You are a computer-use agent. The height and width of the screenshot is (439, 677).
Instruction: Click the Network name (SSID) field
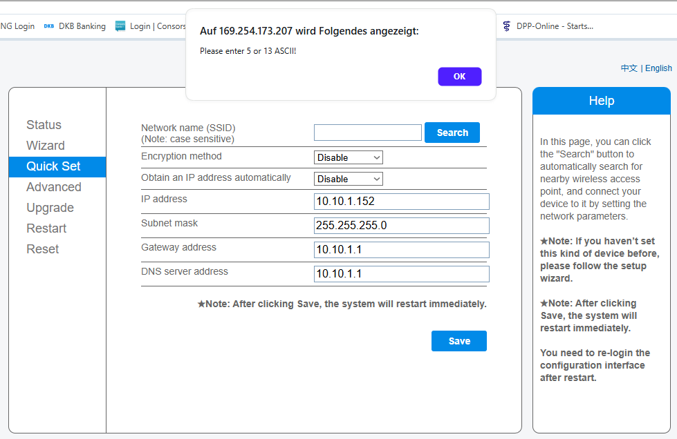tap(367, 133)
